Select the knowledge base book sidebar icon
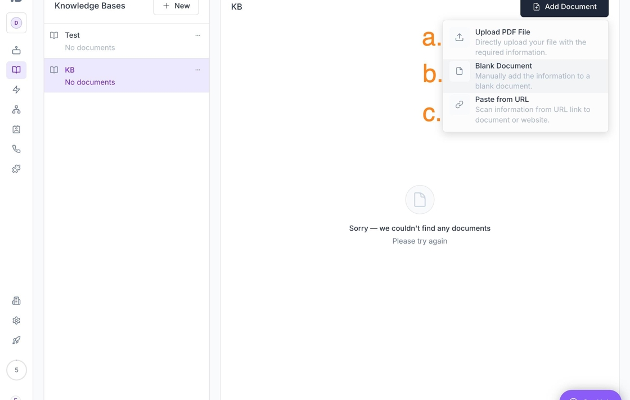The image size is (630, 400). coord(16,70)
